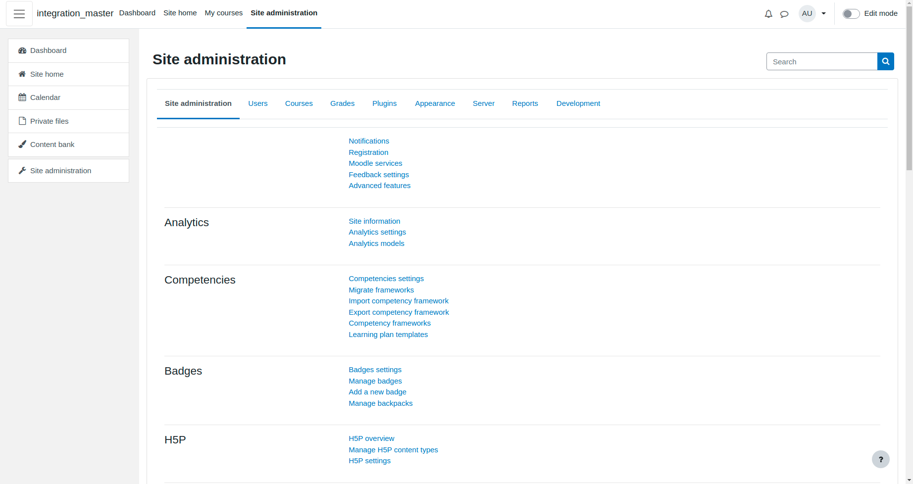This screenshot has height=484, width=913.
Task: Click the Calendar icon in sidebar
Action: (x=22, y=97)
